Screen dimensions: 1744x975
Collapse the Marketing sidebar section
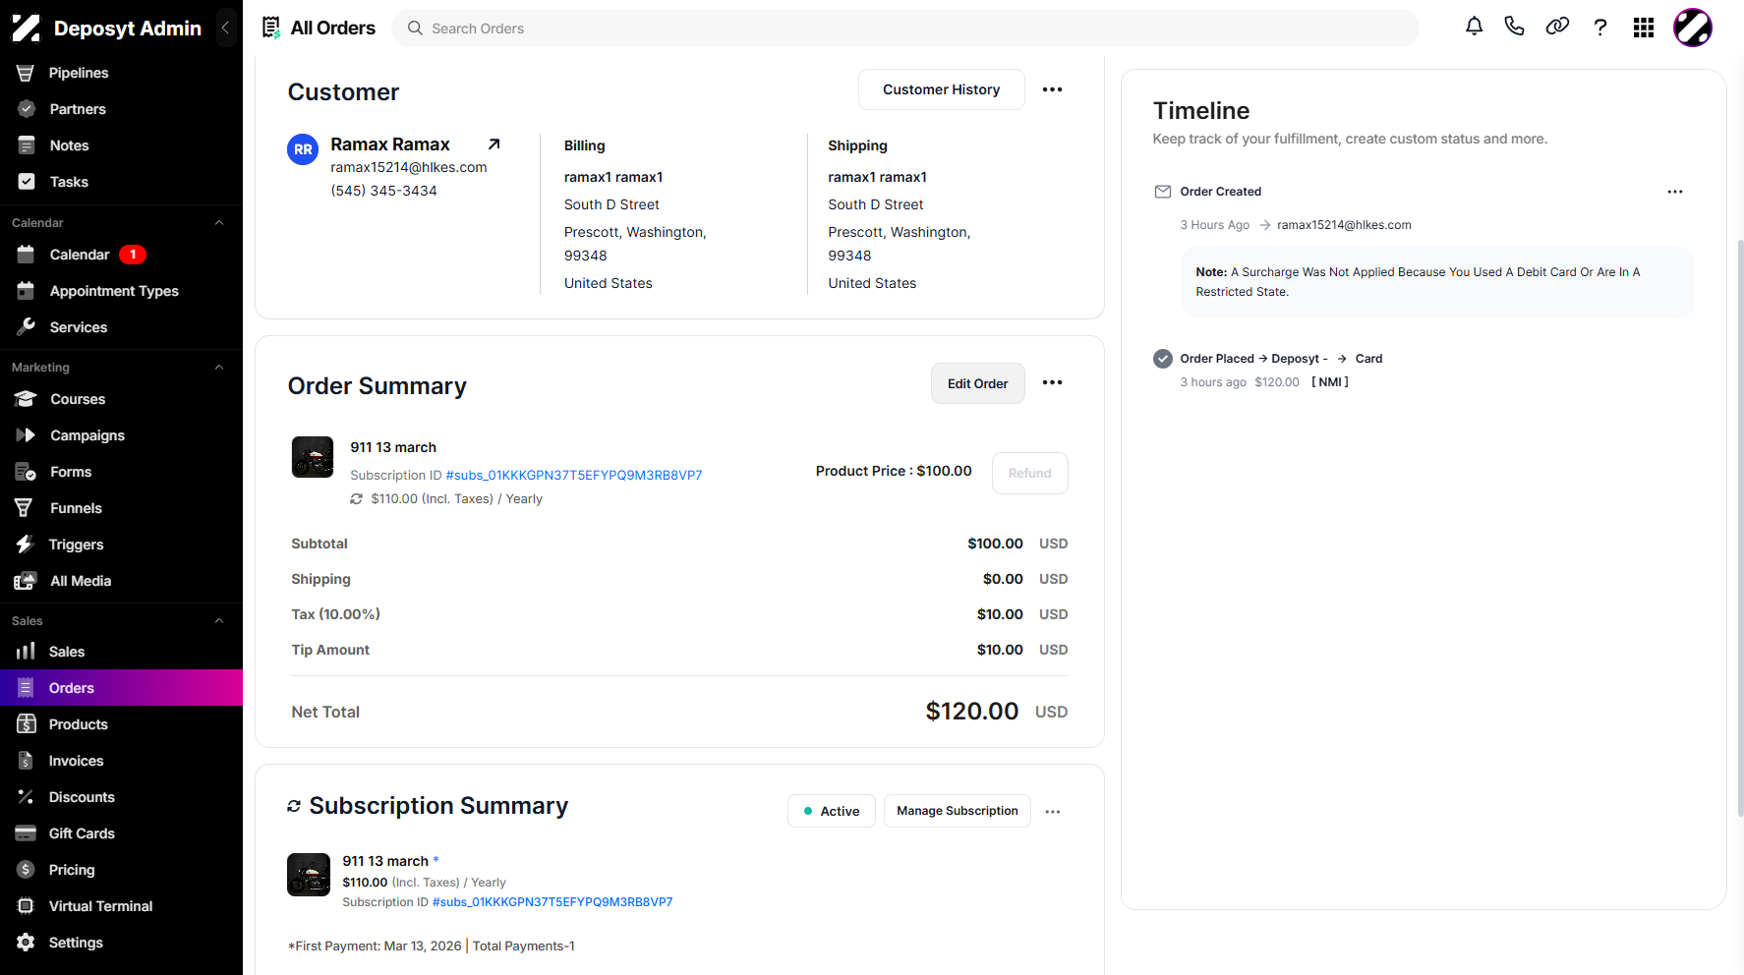[x=219, y=368]
